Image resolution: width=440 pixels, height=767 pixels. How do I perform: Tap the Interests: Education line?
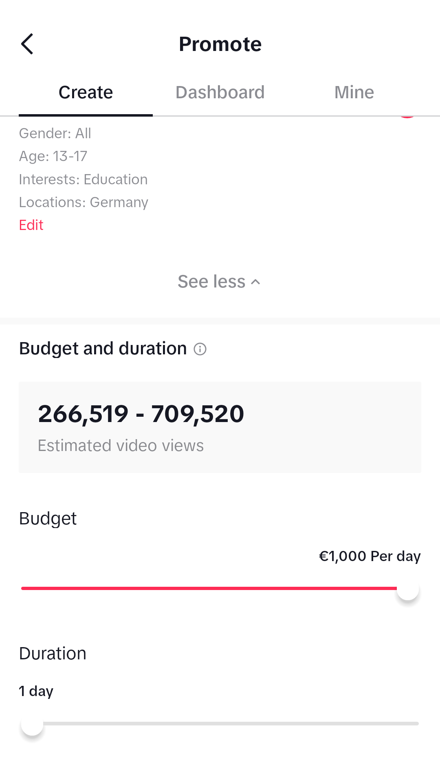(x=84, y=179)
